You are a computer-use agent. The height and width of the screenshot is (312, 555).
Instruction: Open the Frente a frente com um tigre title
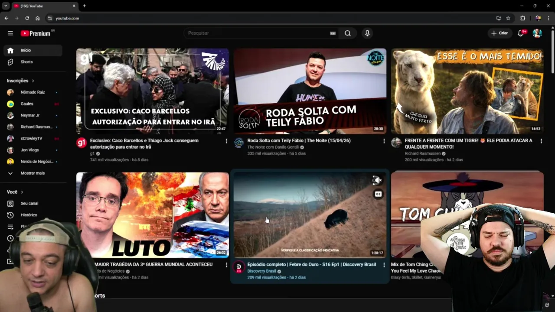click(x=468, y=143)
